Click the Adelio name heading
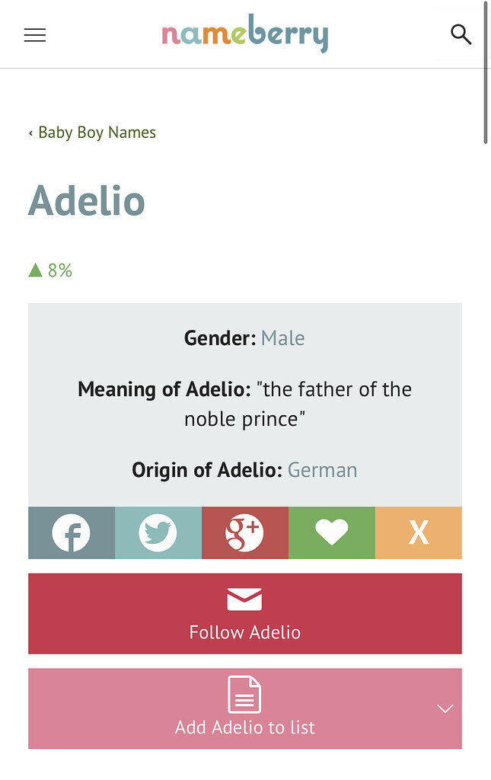 (x=87, y=201)
